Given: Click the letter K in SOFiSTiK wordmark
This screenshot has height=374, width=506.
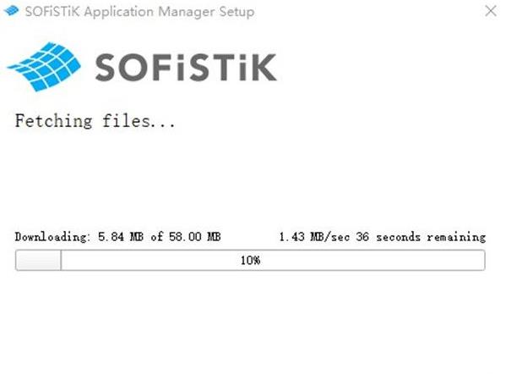Looking at the screenshot, I should [x=263, y=67].
